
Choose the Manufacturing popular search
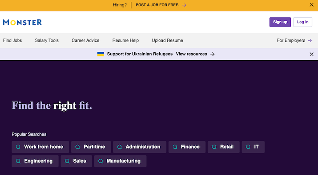[120, 161]
